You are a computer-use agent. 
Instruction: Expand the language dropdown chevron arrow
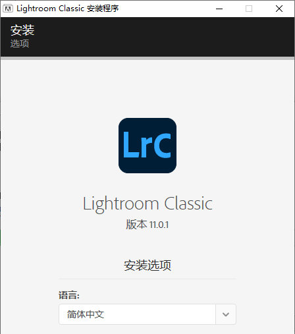coord(226,314)
